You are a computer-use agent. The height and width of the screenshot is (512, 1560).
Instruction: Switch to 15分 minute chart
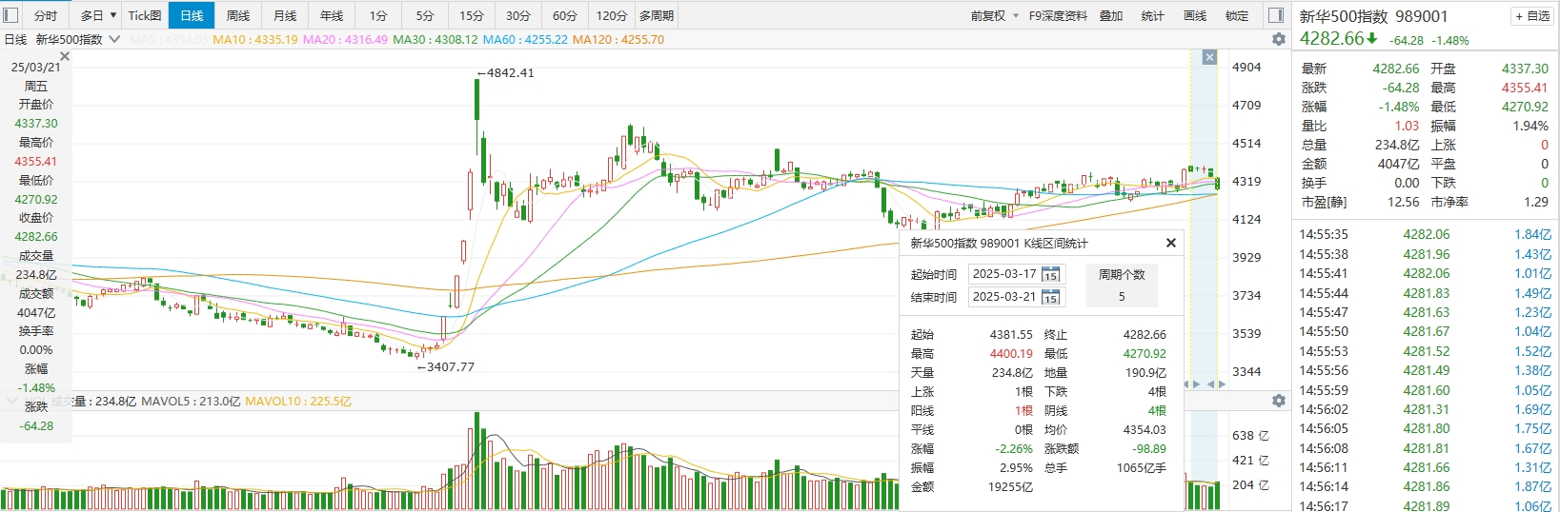[x=472, y=15]
